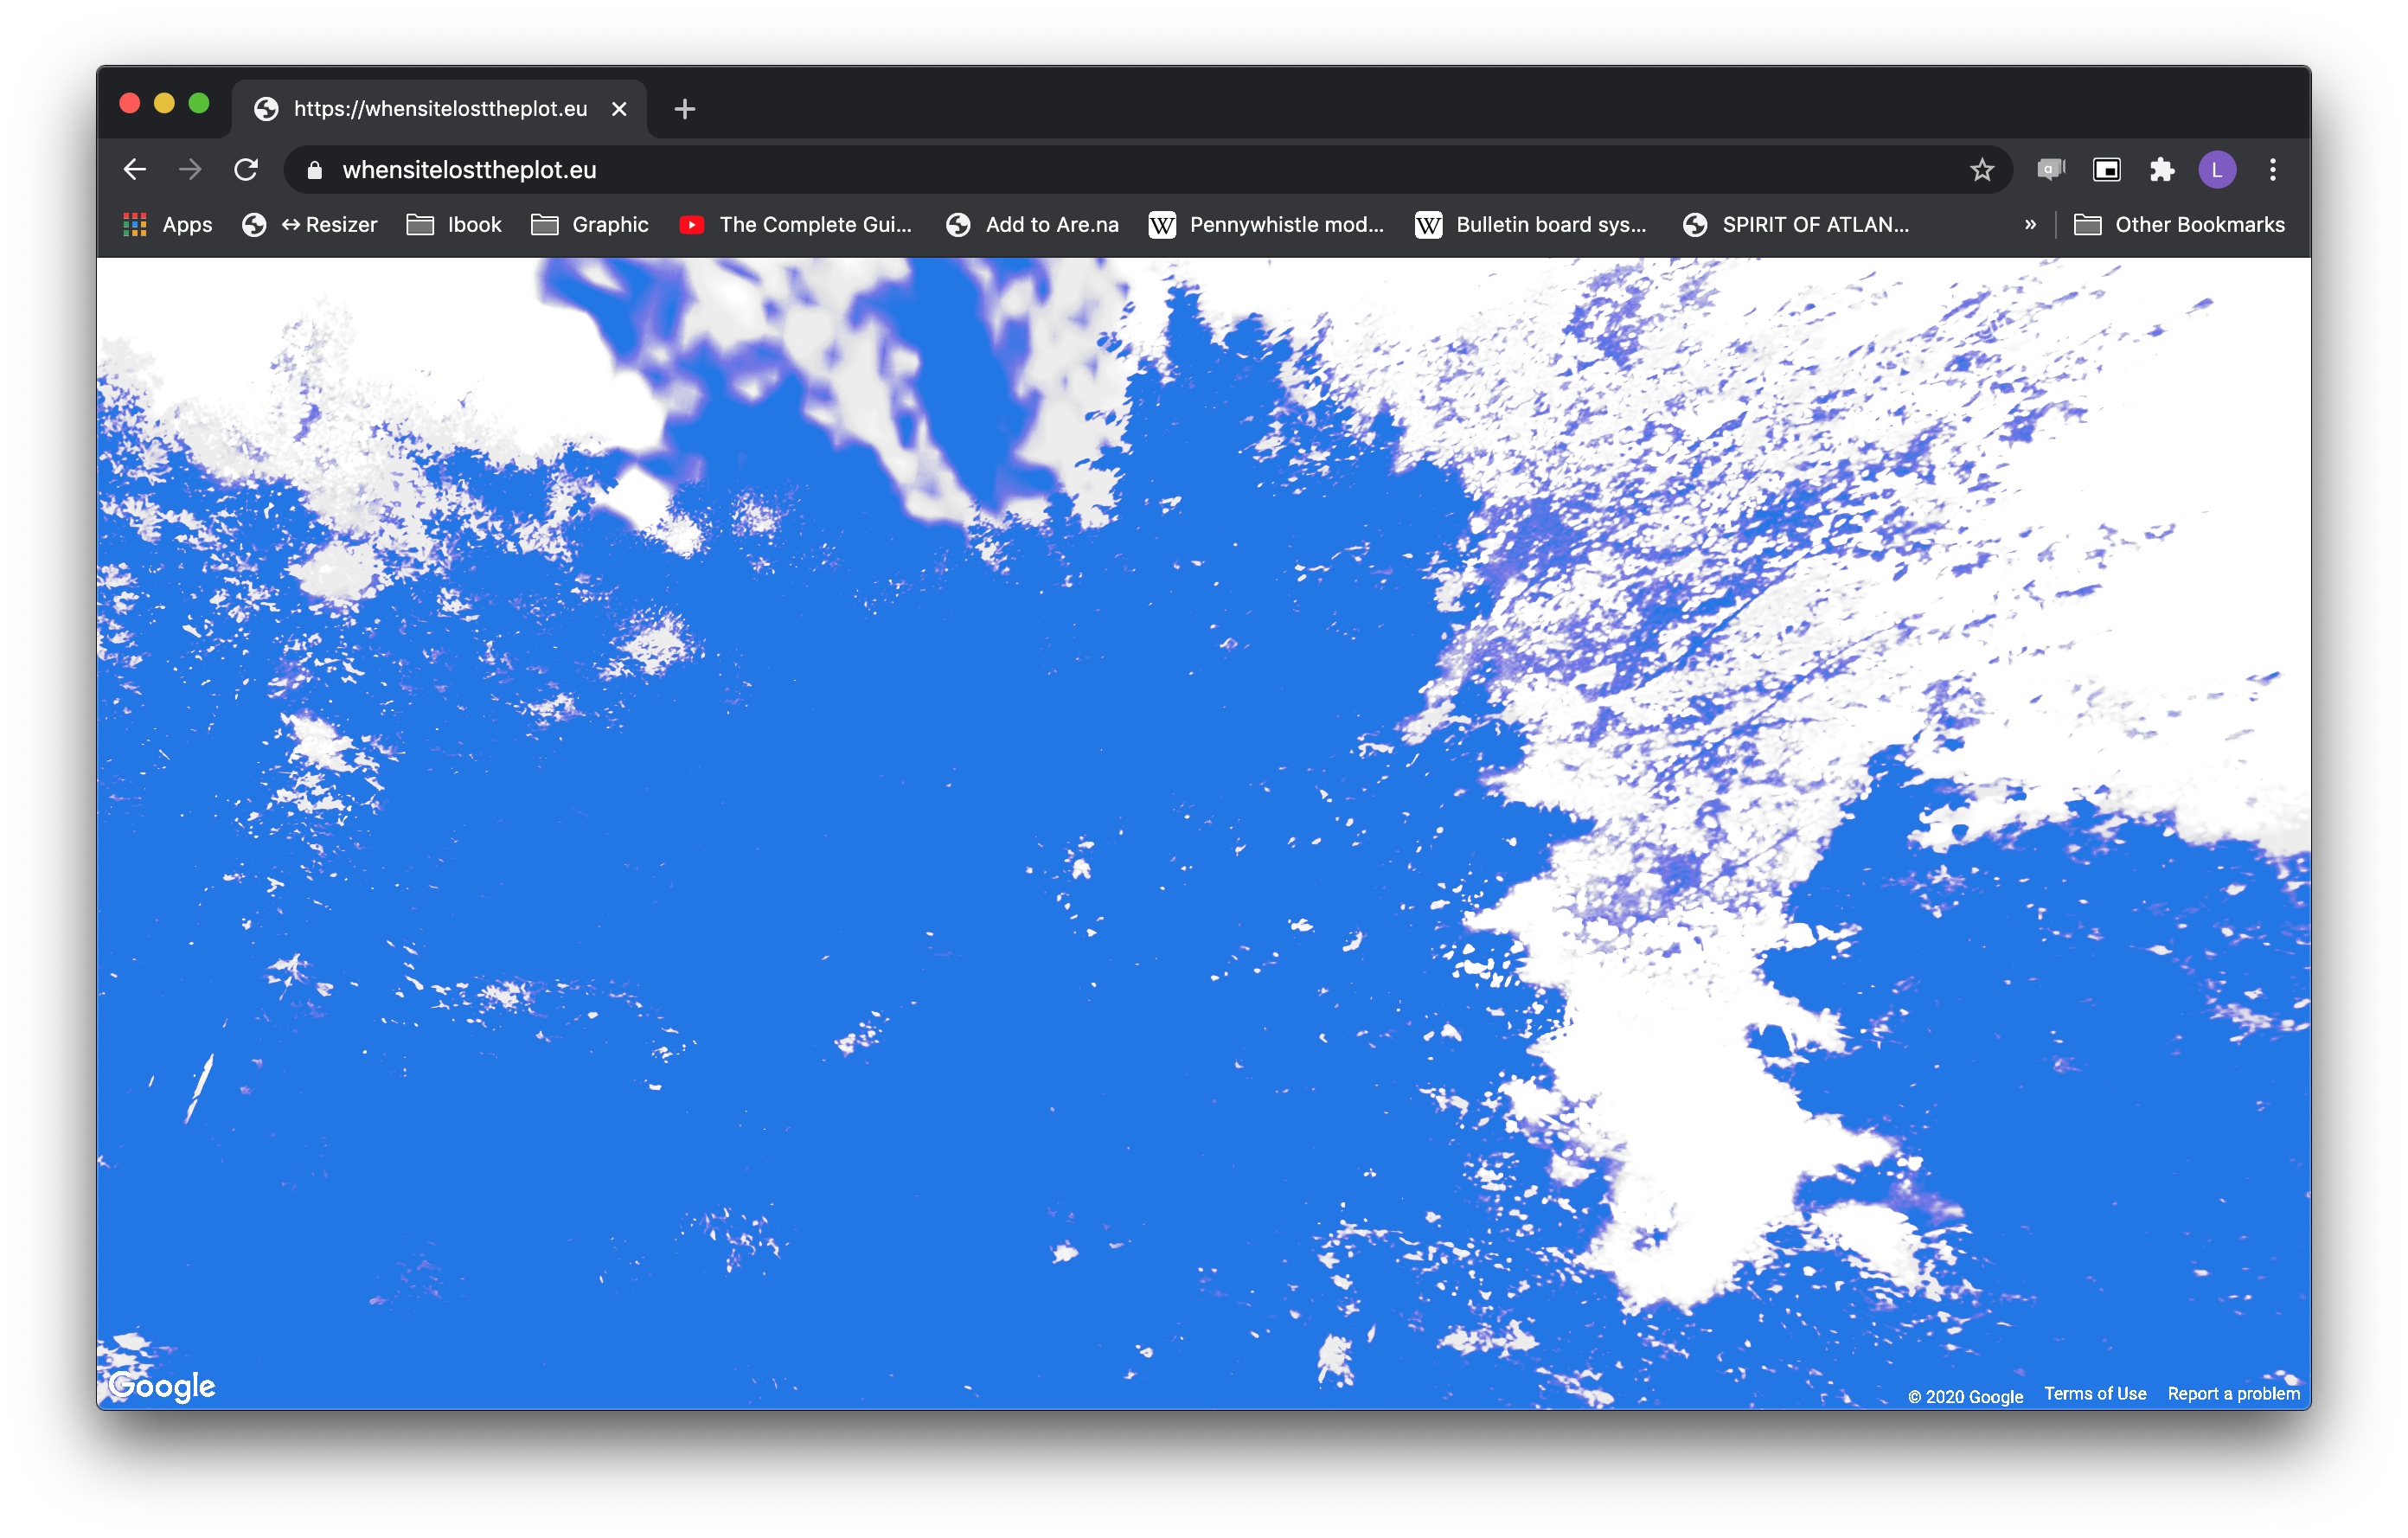Show hidden bookmarks via the double chevron
Image resolution: width=2408 pixels, height=1538 pixels.
(x=2030, y=225)
